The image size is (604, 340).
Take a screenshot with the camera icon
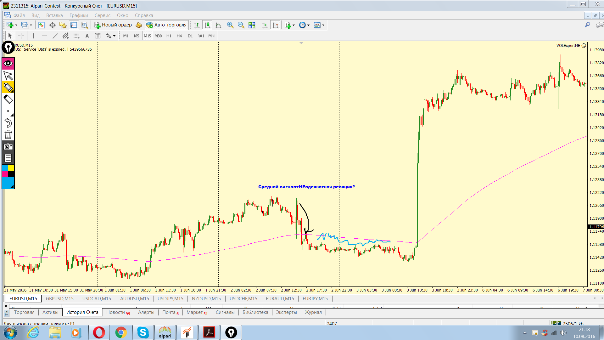click(x=8, y=146)
